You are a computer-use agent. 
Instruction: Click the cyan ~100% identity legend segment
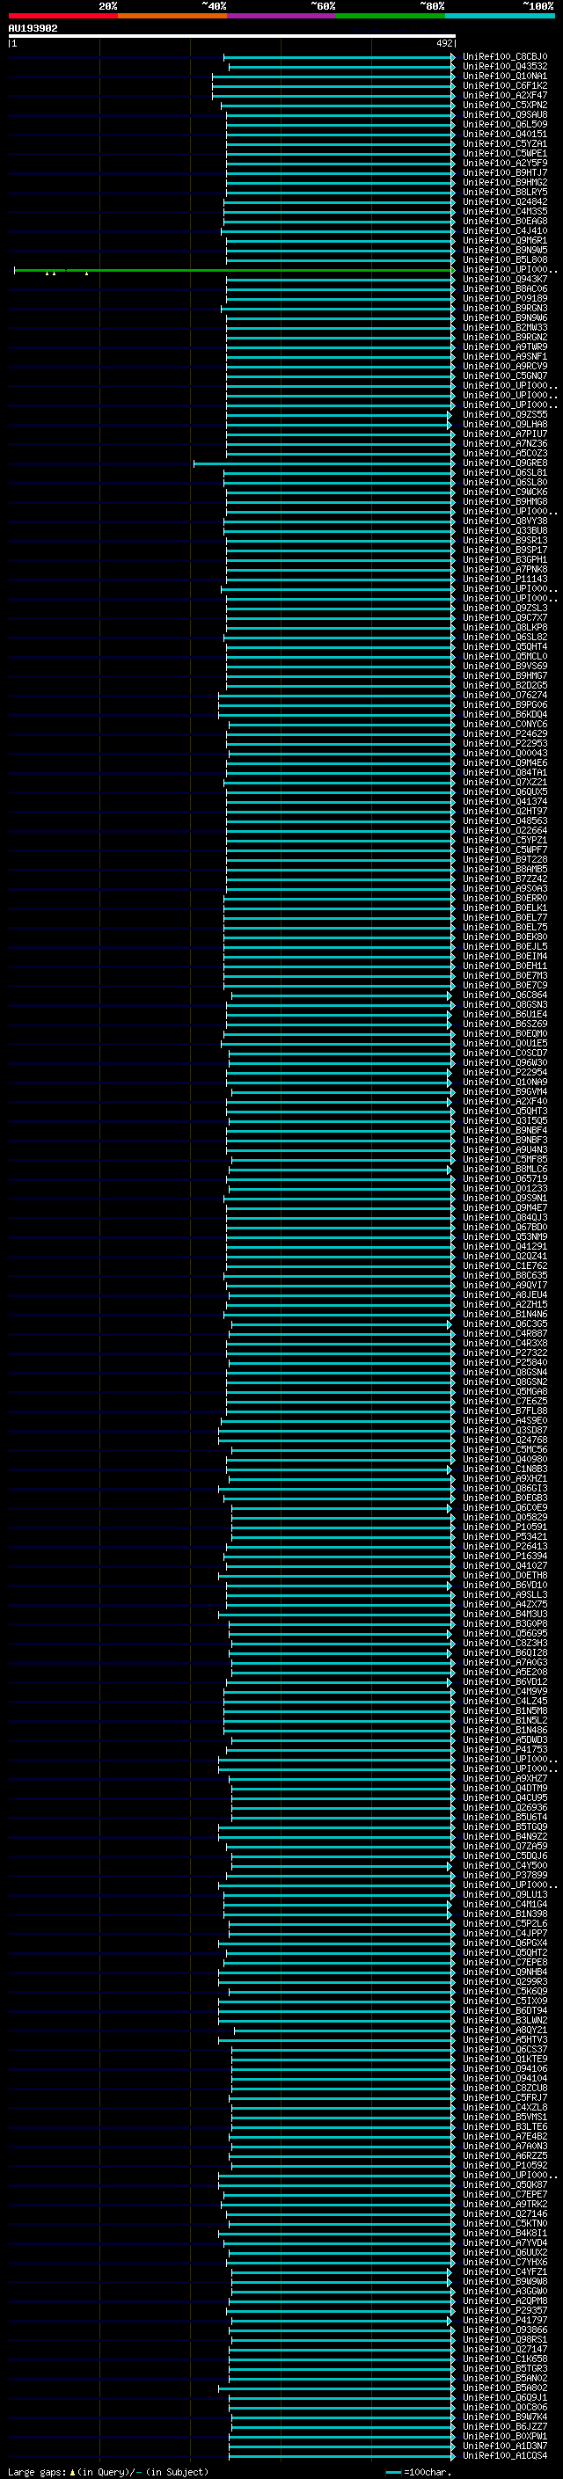(501, 16)
